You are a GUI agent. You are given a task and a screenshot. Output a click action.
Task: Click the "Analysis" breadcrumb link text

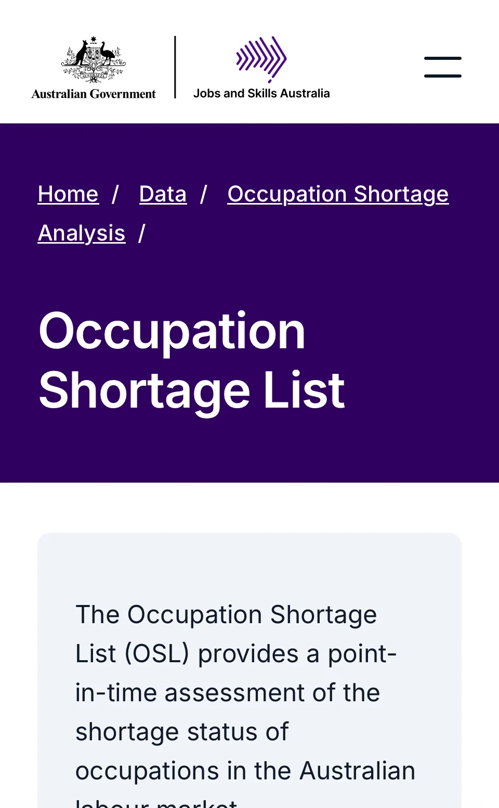pos(82,233)
